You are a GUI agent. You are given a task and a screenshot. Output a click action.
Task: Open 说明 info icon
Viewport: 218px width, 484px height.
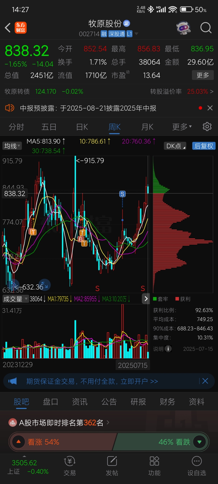click(x=168, y=349)
